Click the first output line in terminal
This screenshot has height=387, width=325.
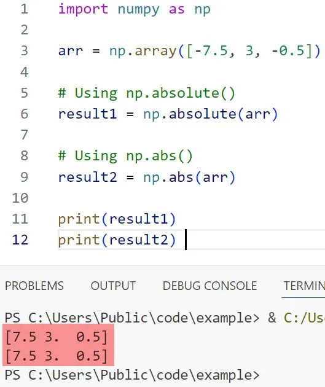click(57, 337)
